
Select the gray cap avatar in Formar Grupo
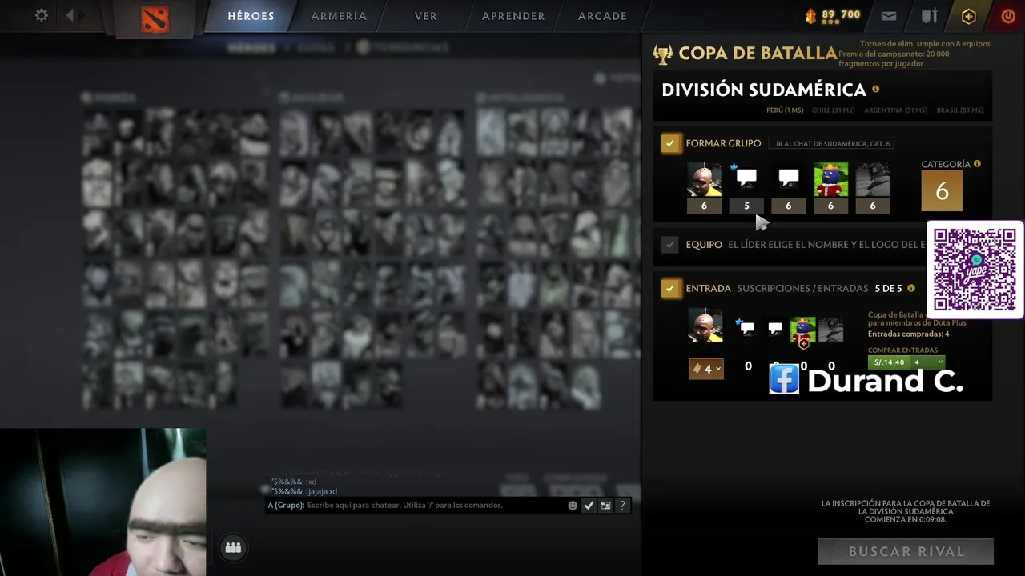tap(873, 179)
